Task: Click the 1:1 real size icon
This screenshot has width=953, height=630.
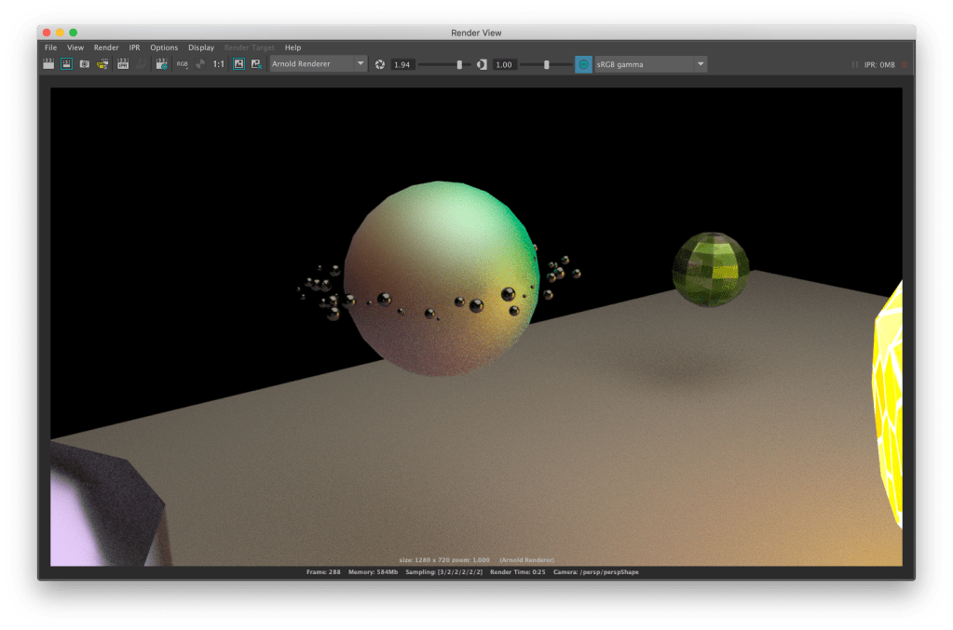Action: tap(218, 64)
